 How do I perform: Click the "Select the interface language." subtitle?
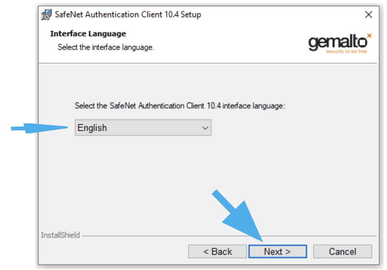(x=106, y=47)
